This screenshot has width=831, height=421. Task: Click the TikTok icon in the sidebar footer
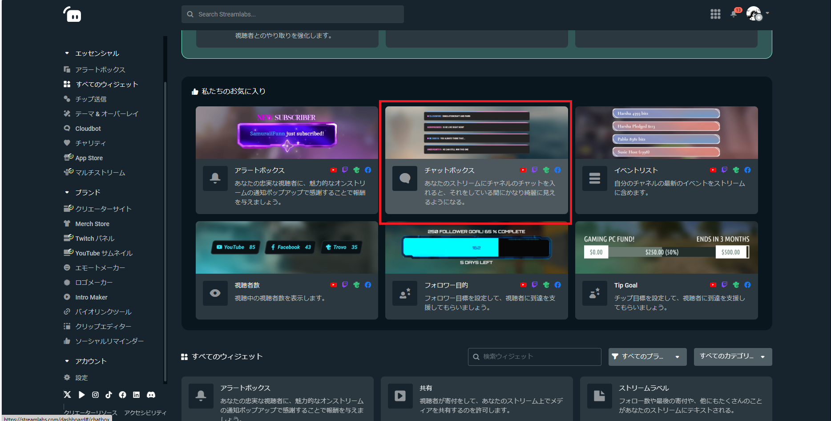click(109, 395)
